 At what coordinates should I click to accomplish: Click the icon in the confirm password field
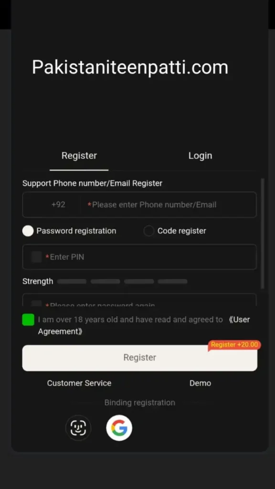coord(36,303)
